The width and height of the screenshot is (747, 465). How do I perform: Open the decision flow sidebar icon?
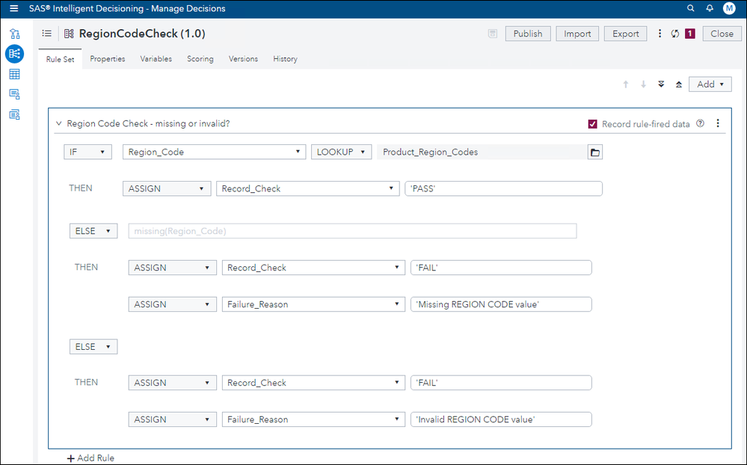(x=14, y=34)
